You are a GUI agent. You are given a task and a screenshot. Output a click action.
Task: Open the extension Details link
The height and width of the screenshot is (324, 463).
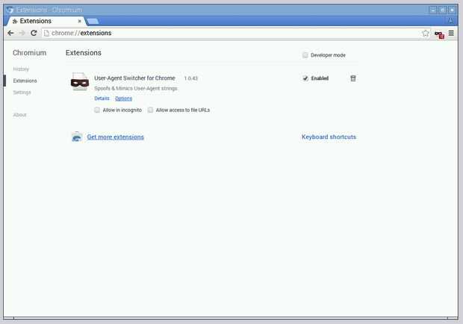pyautogui.click(x=102, y=99)
